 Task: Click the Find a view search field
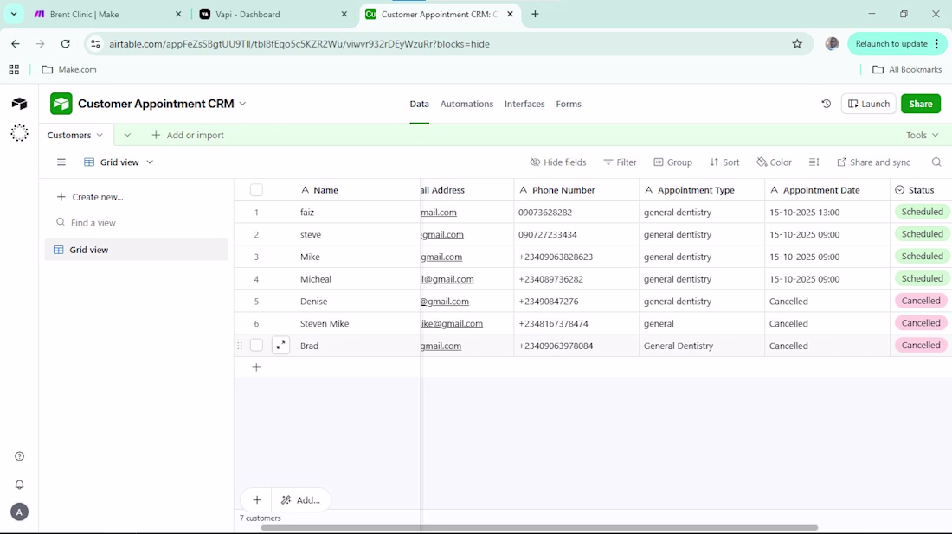[x=137, y=222]
